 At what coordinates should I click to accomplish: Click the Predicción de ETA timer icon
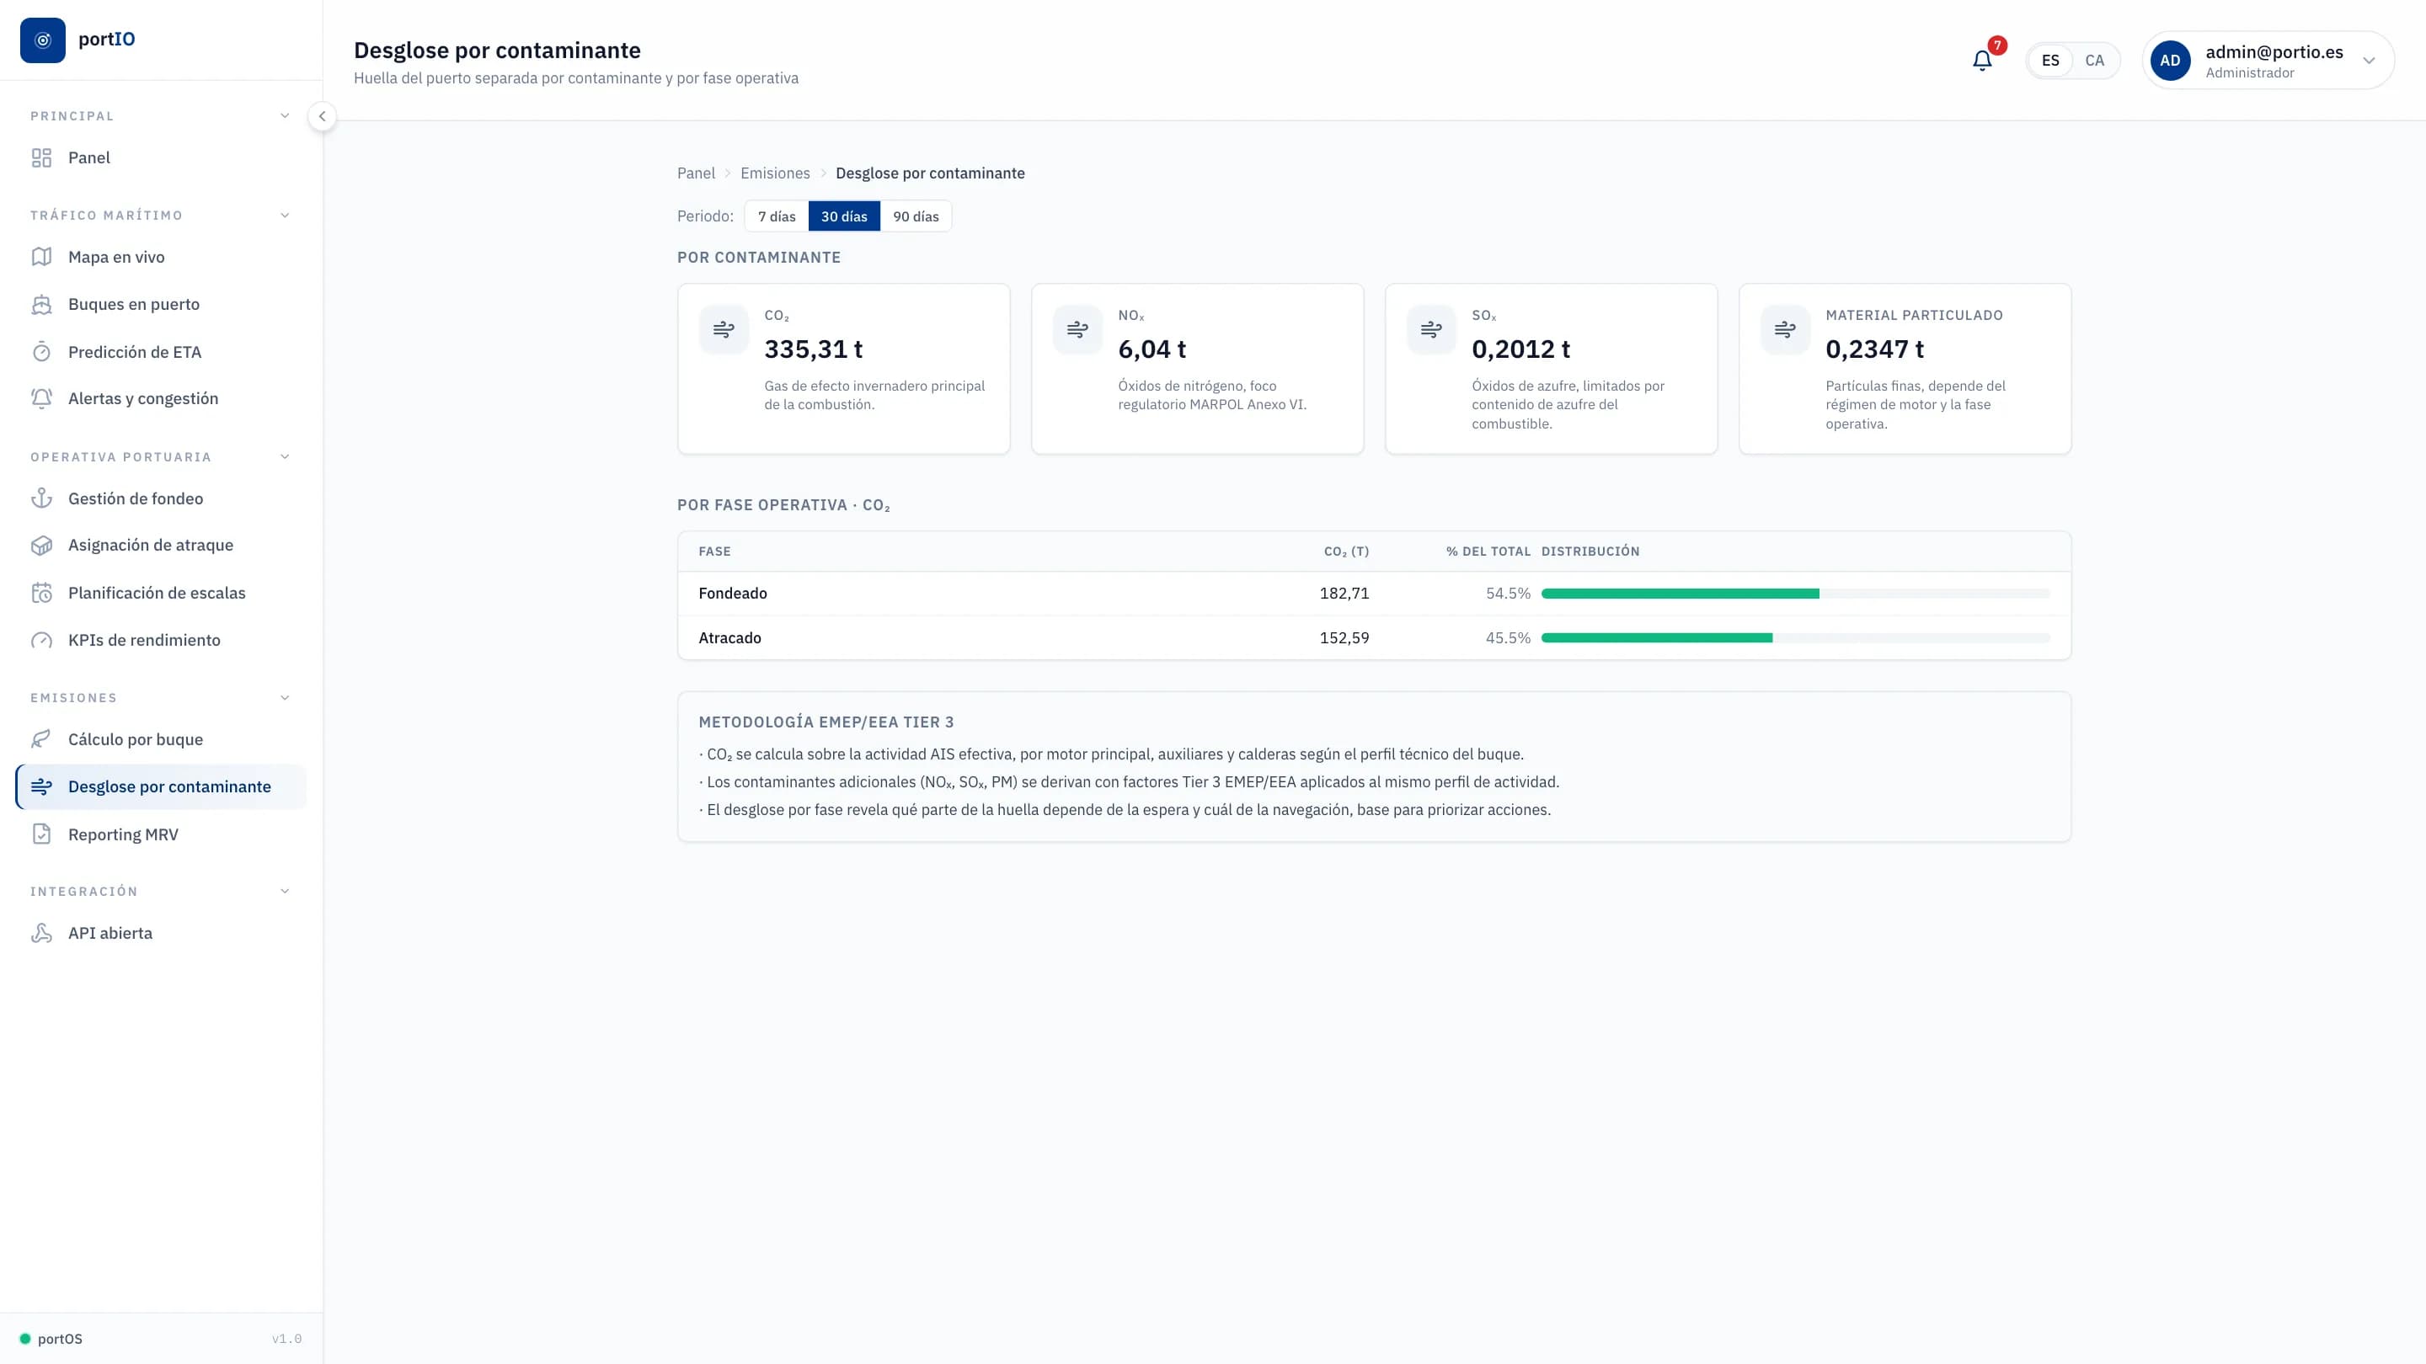[x=41, y=352]
